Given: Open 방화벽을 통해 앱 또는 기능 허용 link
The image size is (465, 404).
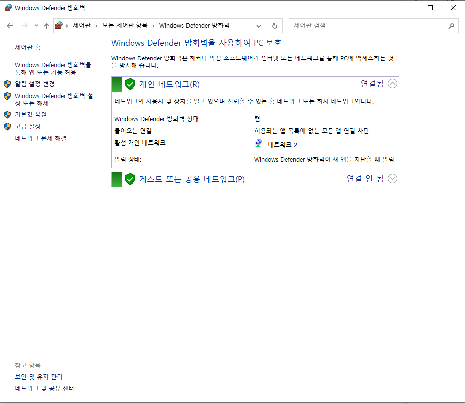Looking at the screenshot, I should pos(53,69).
